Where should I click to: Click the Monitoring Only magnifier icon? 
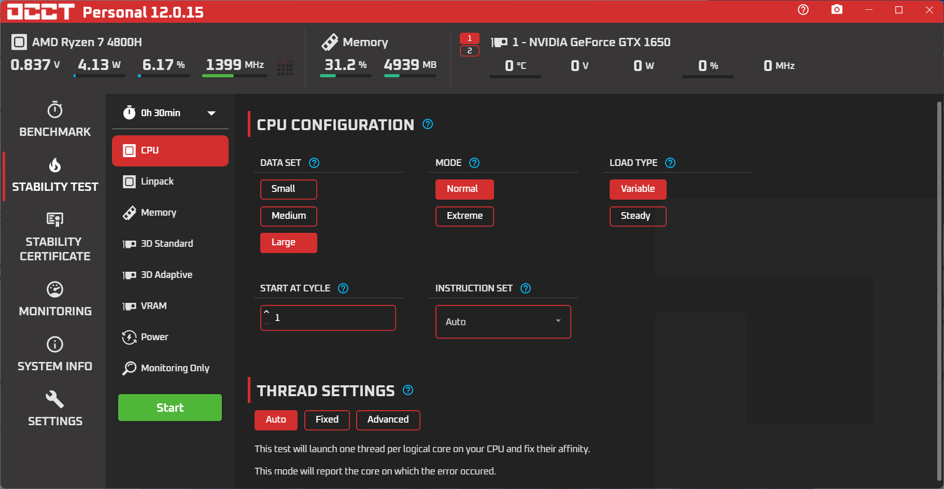129,368
